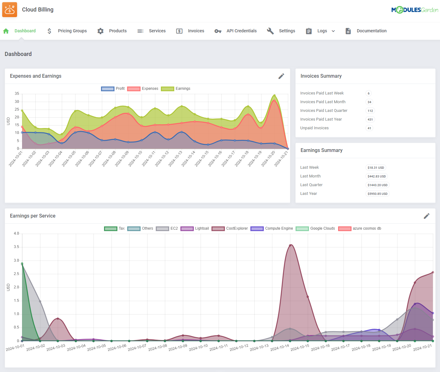Toggle the Profit series in the legend
440x372 pixels.
[113, 89]
